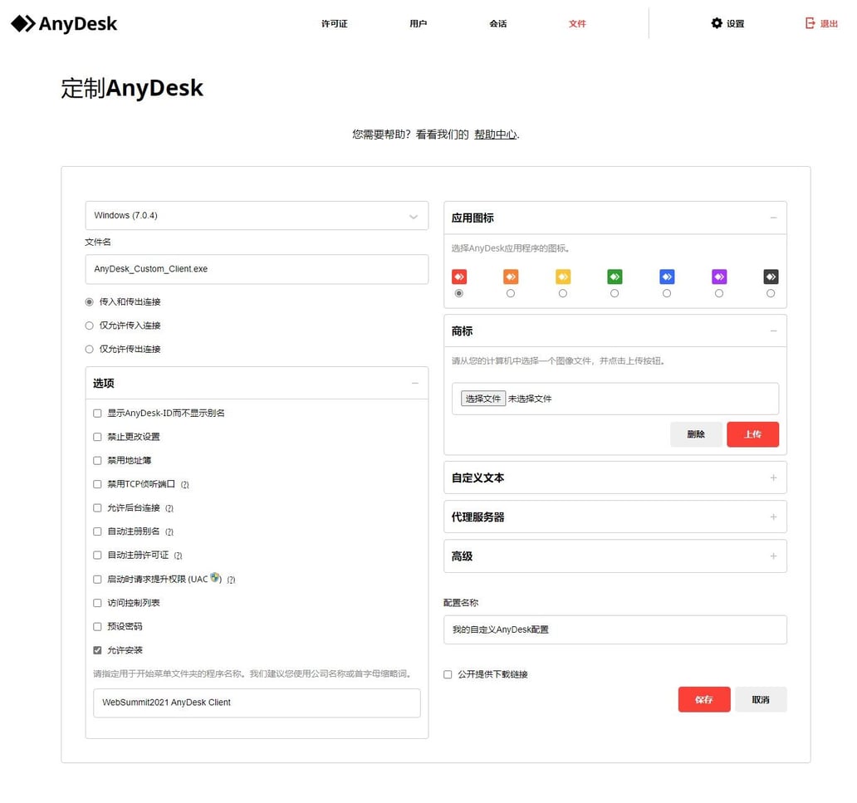Open the 用户 nav tab
Image resolution: width=857 pixels, height=803 pixels.
[x=418, y=23]
